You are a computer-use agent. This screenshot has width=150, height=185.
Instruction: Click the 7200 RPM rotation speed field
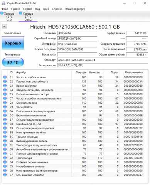point(137,44)
